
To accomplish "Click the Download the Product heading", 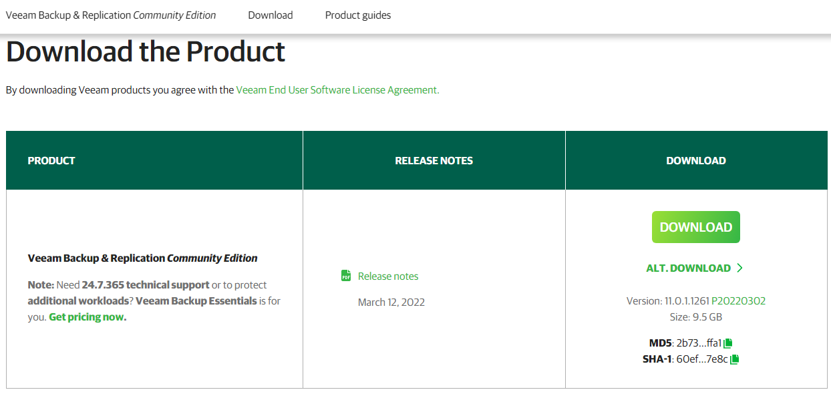I will click(x=146, y=51).
